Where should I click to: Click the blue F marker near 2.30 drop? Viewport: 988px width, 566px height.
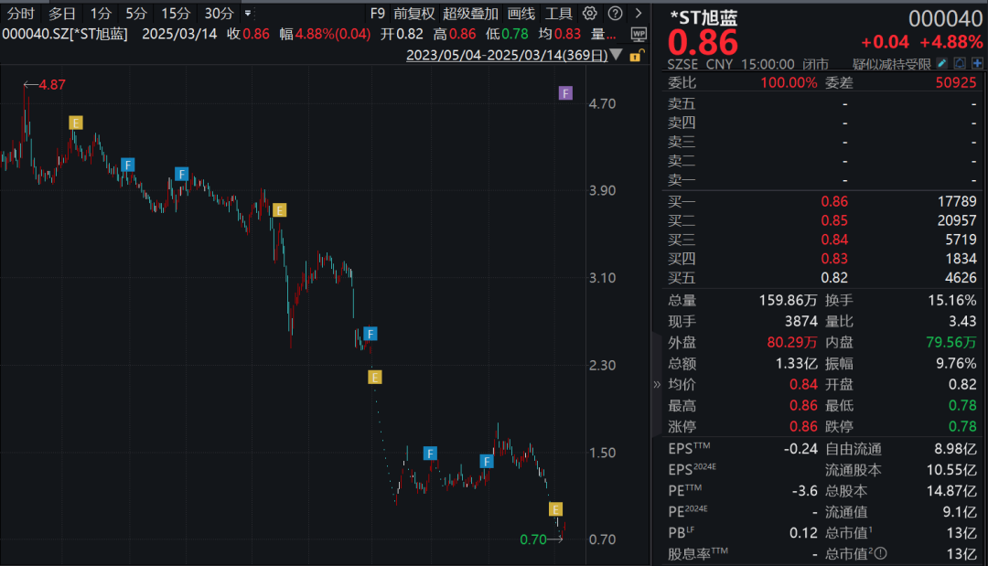tap(370, 334)
